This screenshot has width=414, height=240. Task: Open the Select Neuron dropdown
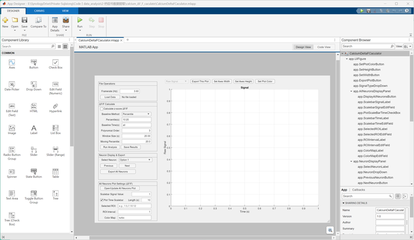pos(135,159)
